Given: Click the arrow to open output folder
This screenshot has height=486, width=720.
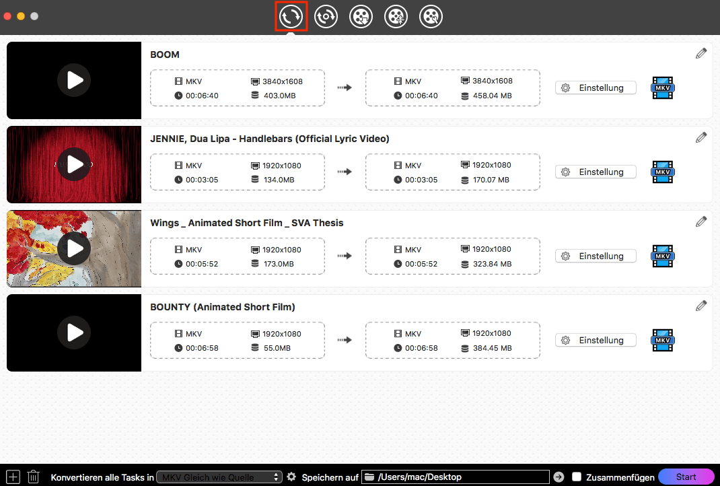Looking at the screenshot, I should 559,477.
